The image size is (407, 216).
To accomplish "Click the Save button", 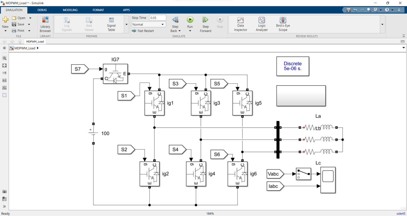I will (x=18, y=24).
